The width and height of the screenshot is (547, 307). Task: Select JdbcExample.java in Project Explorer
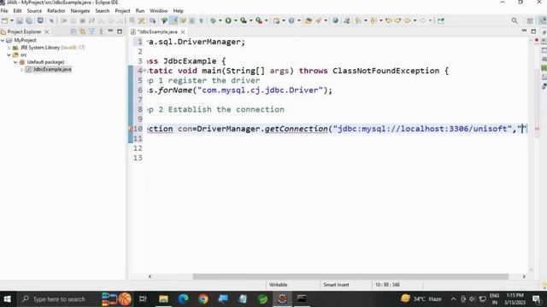[x=52, y=70]
